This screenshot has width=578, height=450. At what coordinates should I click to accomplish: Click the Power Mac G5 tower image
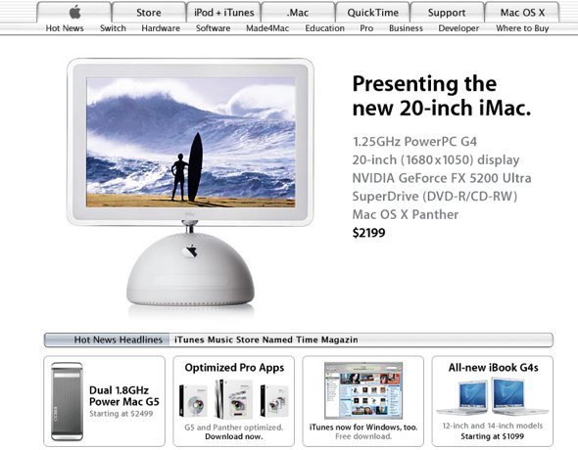point(67,401)
